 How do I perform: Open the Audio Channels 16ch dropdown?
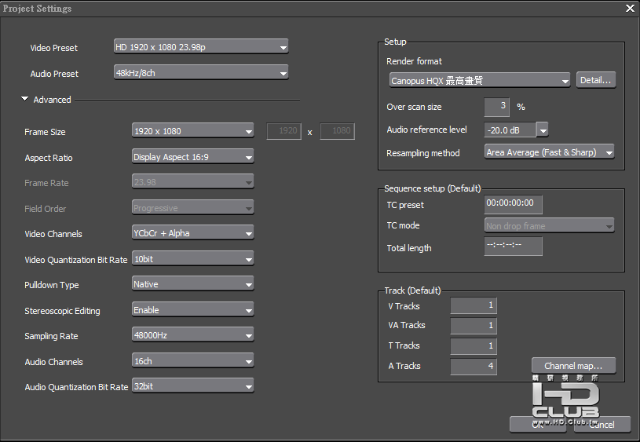(x=192, y=361)
